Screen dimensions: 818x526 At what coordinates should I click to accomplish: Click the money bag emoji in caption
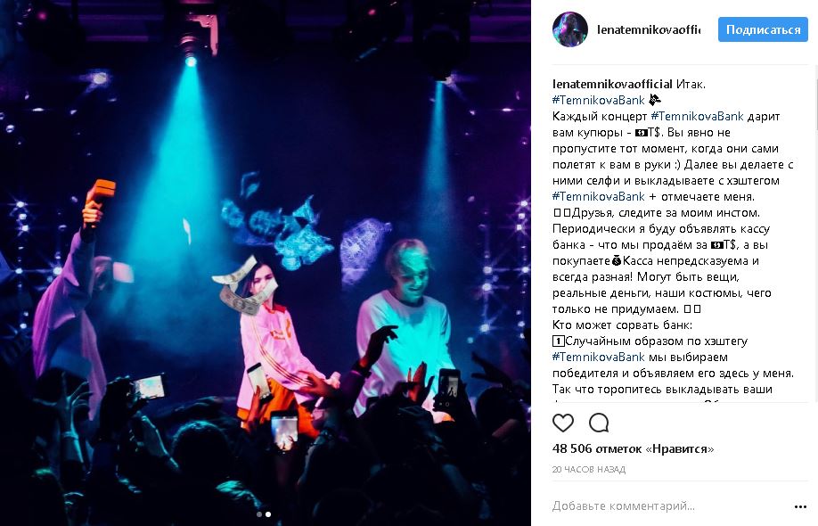tap(616, 261)
